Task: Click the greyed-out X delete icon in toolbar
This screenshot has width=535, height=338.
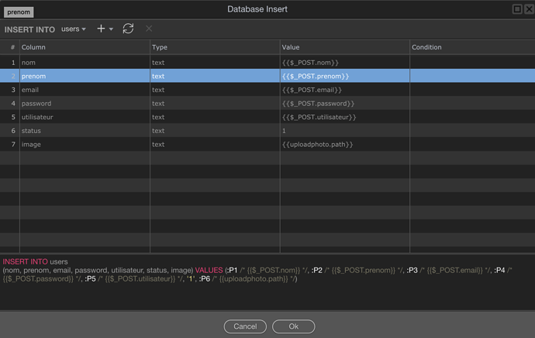Action: click(149, 29)
